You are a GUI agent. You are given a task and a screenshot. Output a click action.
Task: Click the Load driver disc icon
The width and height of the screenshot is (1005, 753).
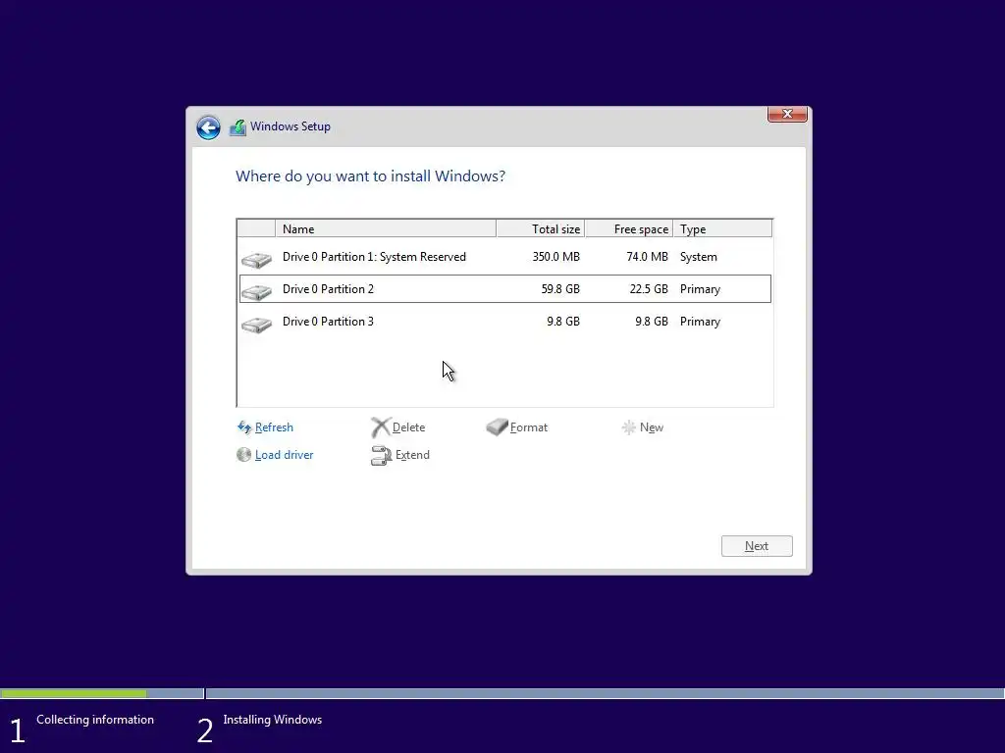click(x=243, y=455)
